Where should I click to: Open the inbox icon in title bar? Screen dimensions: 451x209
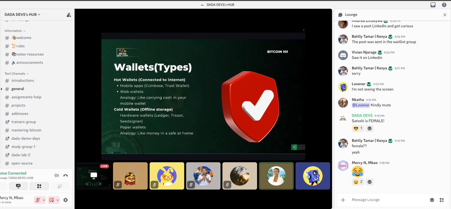[x=433, y=5]
